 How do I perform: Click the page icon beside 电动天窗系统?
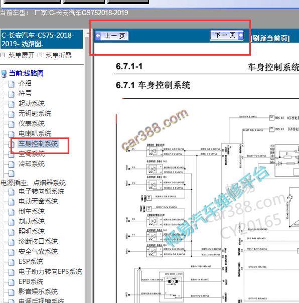point(12,202)
